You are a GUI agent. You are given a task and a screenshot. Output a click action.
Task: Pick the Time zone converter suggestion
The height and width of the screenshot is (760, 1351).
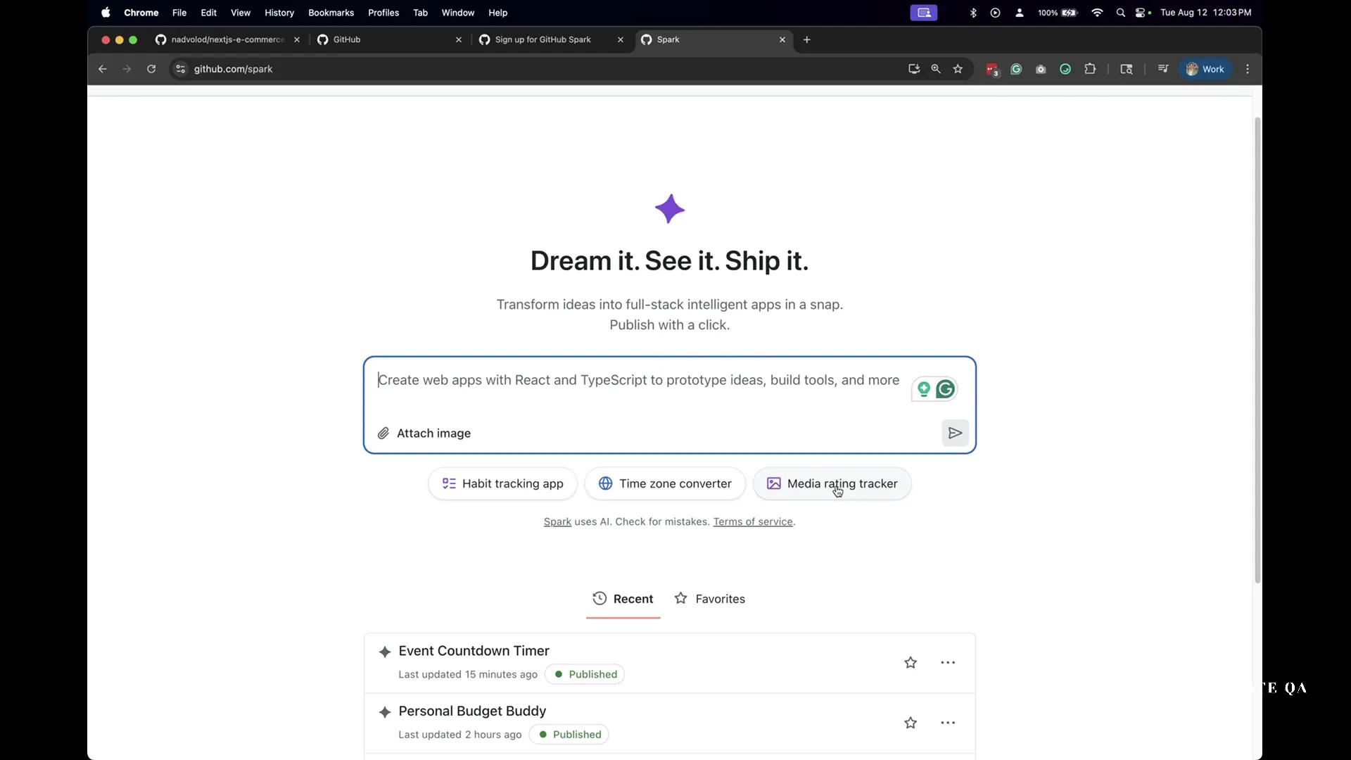(665, 484)
